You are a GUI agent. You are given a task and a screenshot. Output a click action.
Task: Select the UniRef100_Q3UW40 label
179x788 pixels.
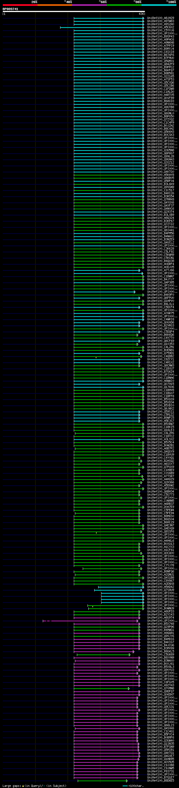point(161,740)
